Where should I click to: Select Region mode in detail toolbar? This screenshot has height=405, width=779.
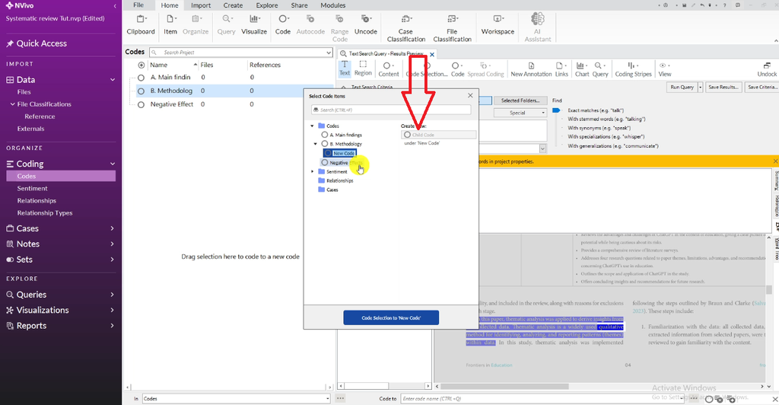[x=363, y=69]
